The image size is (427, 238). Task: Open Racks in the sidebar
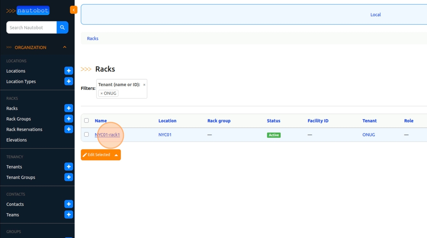[x=12, y=108]
